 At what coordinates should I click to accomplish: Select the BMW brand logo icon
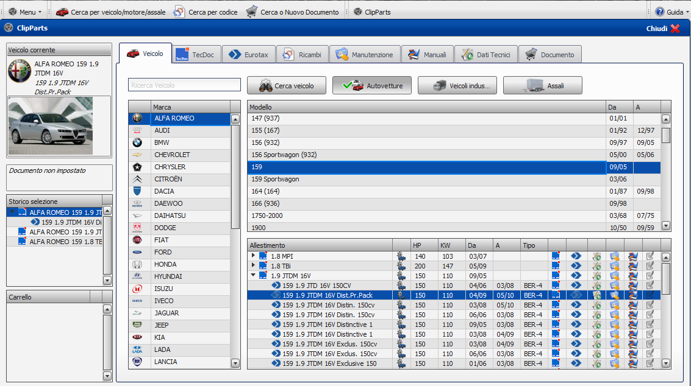pyautogui.click(x=137, y=142)
